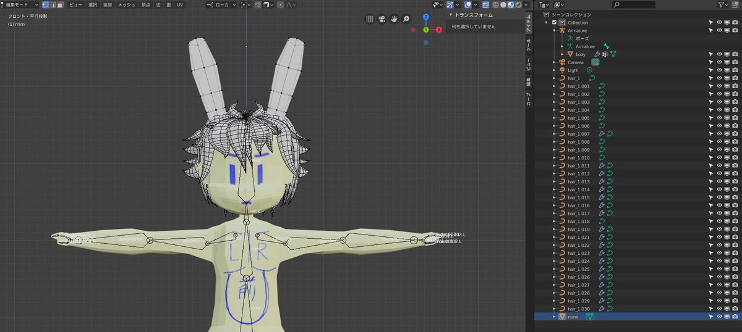This screenshot has height=332, width=742.
Task: Toggle Camera viewport display monitor icon
Action: 727,62
